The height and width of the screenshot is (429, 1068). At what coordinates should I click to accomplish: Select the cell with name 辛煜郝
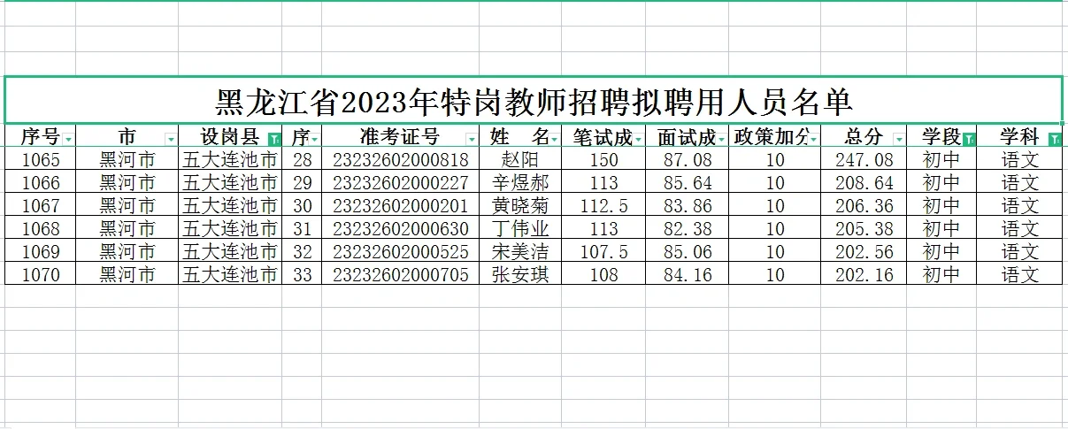519,183
